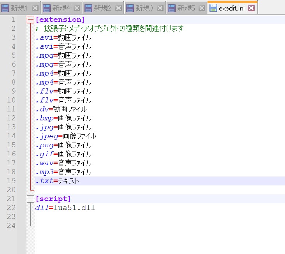The height and width of the screenshot is (254, 285).
Task: Switch to the 新規5 tab
Action: coord(186,8)
